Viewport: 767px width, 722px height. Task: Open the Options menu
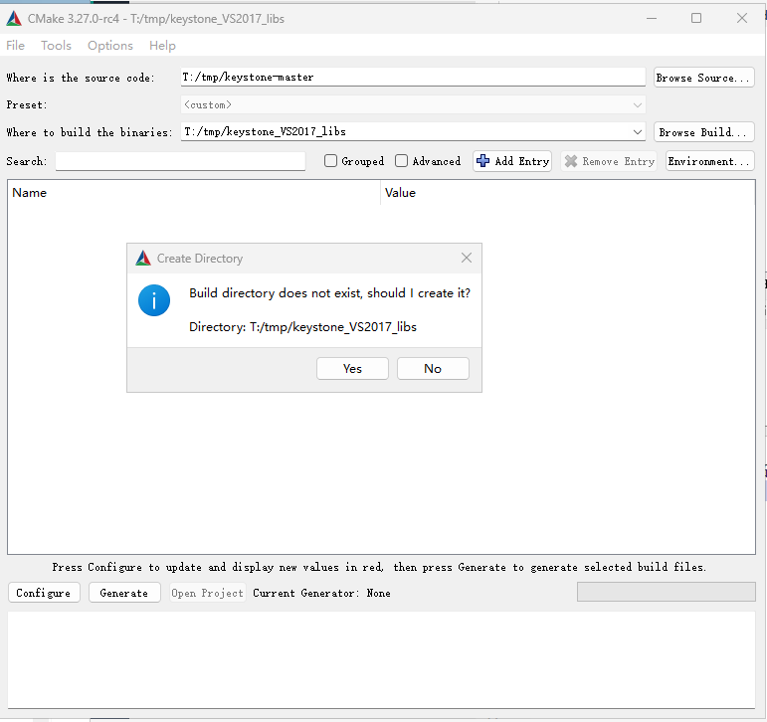click(x=110, y=46)
